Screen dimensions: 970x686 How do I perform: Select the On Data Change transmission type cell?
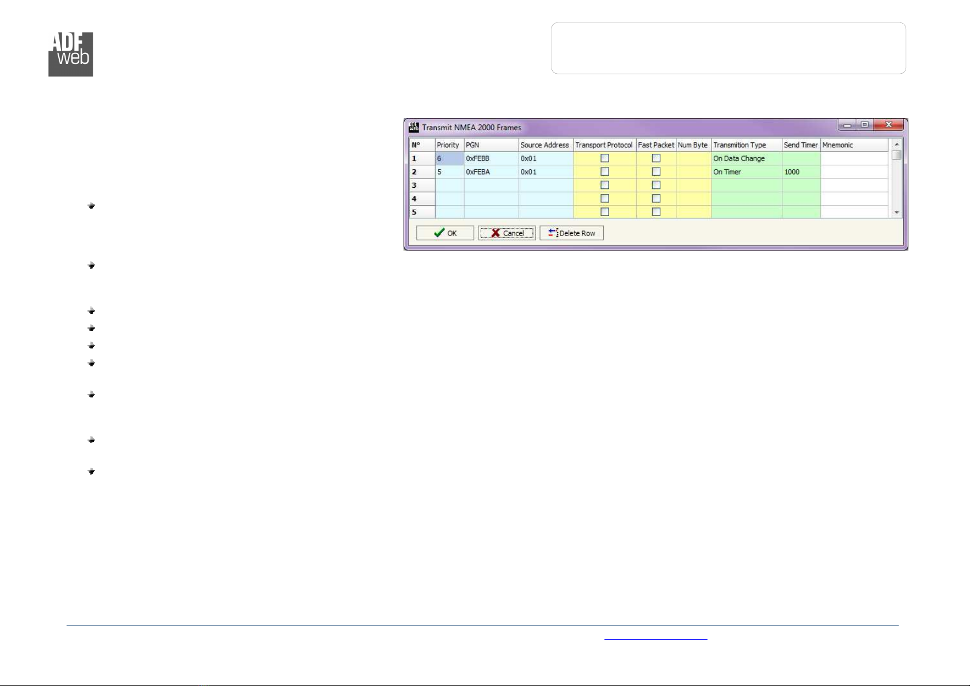(x=747, y=158)
